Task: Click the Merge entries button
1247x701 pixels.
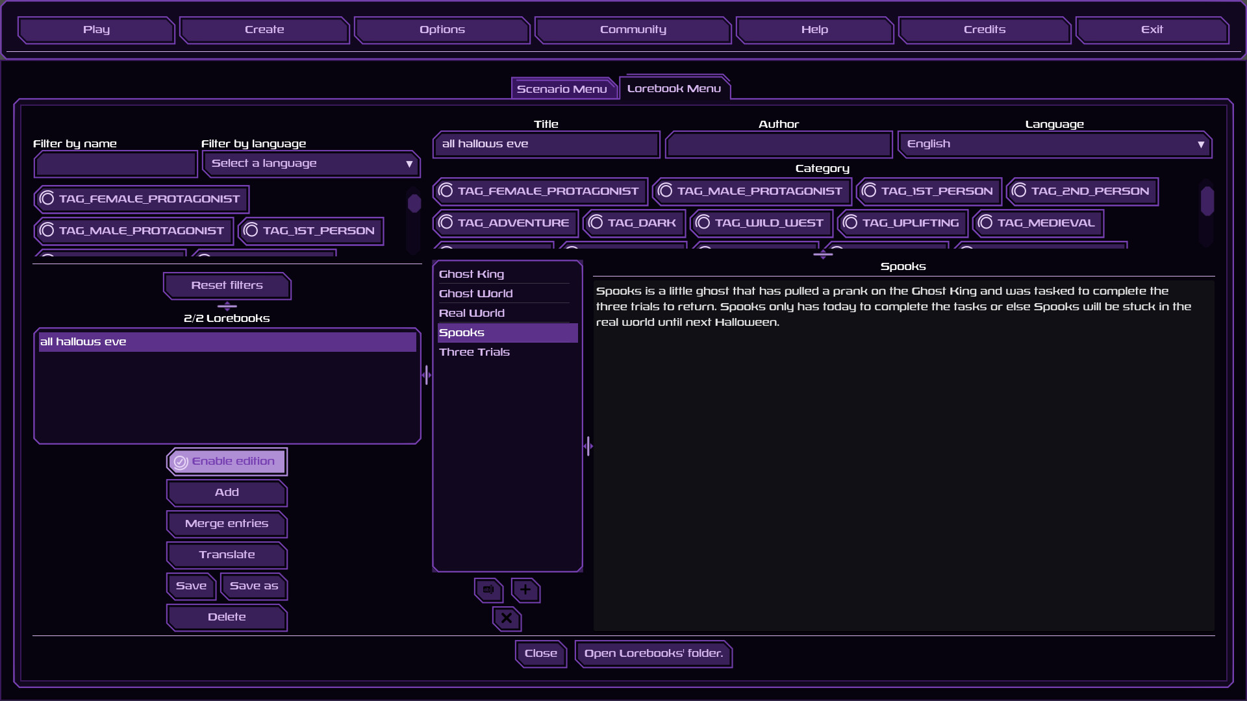Action: (226, 523)
